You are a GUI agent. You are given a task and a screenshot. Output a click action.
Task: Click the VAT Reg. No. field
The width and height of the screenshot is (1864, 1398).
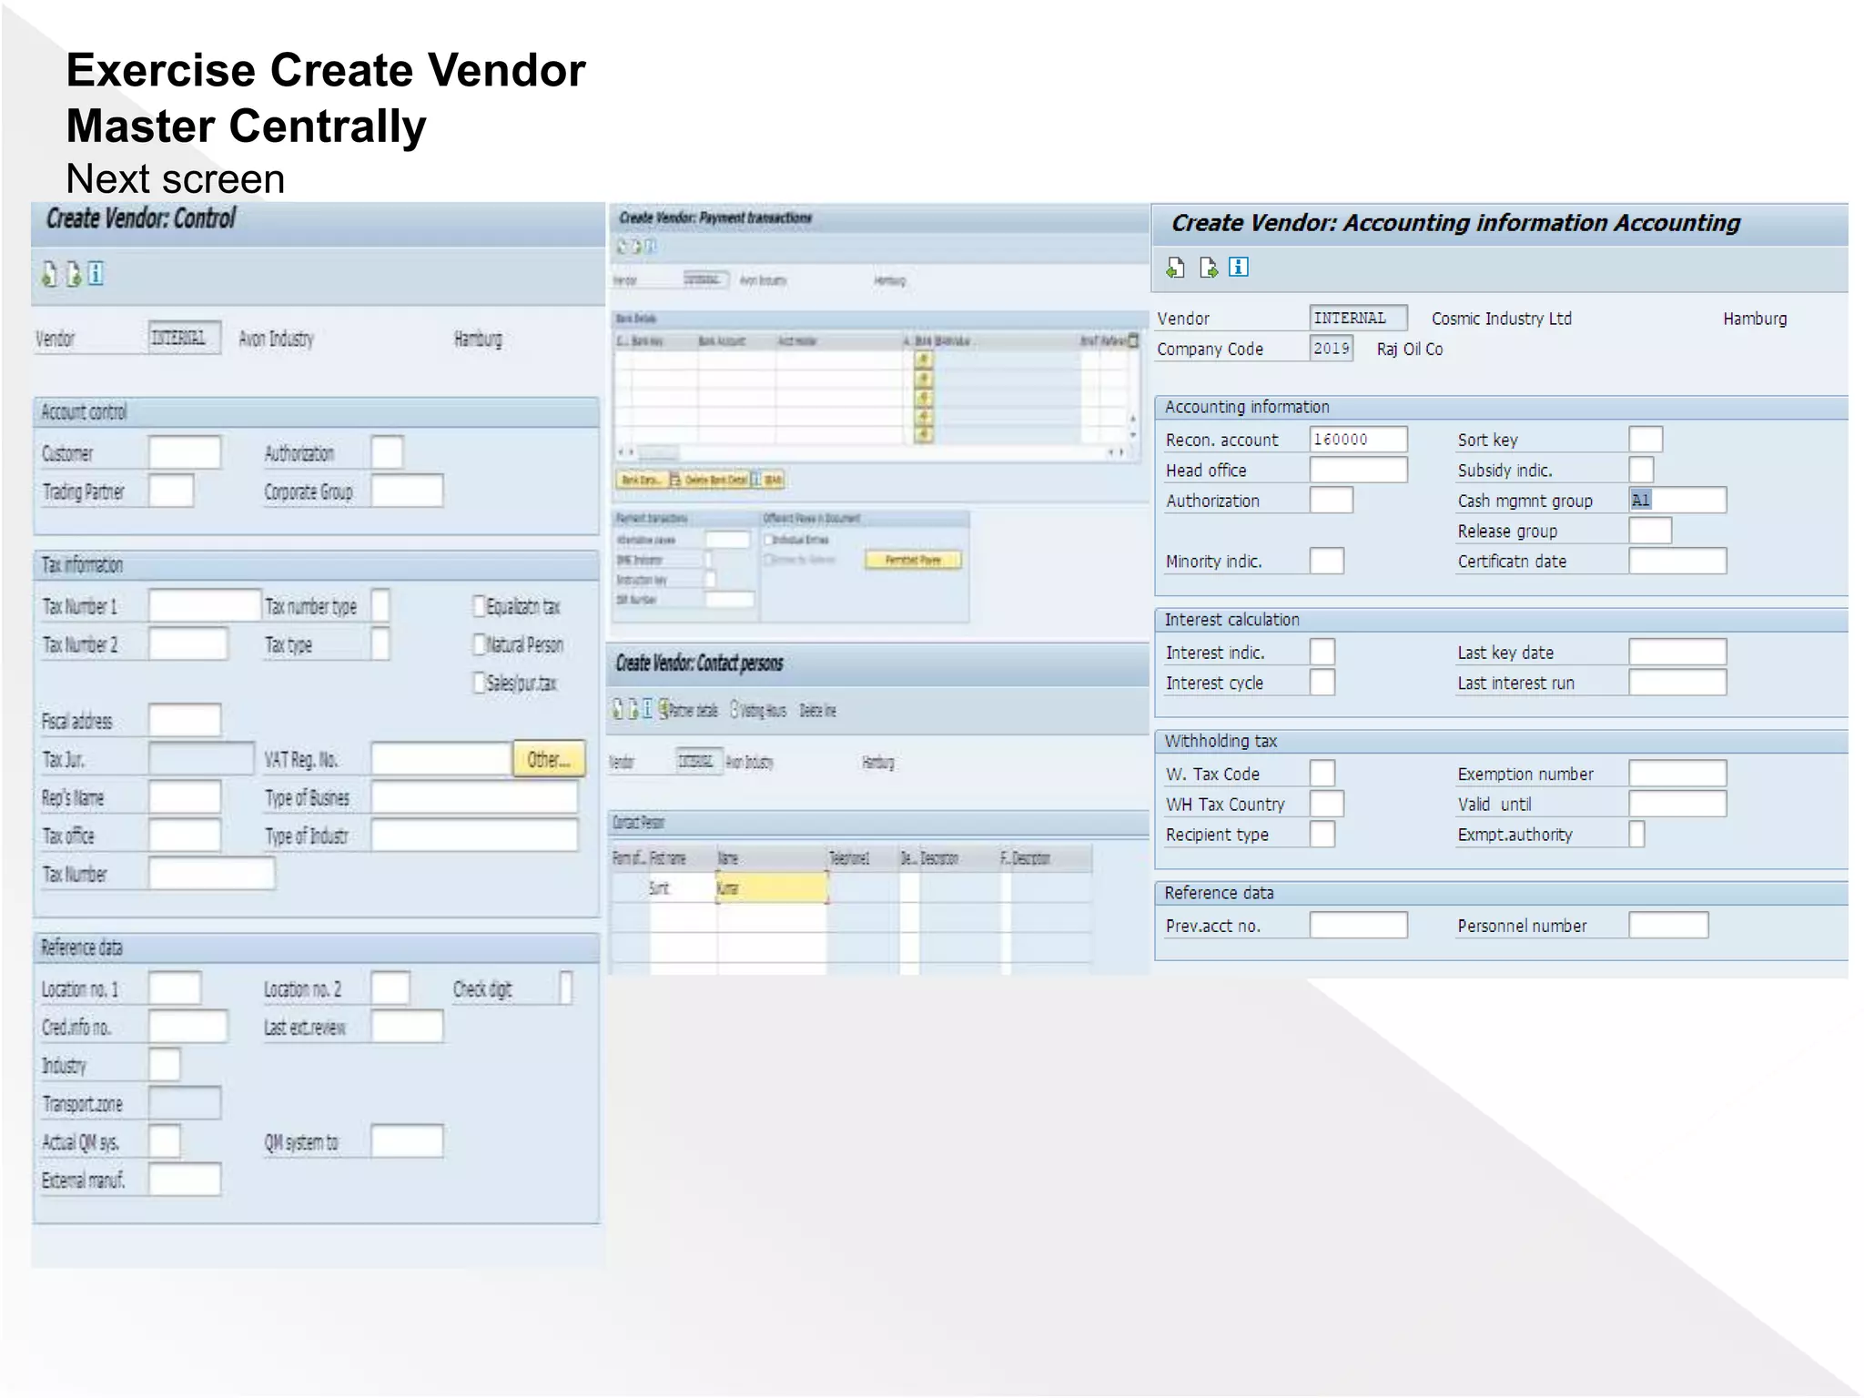click(441, 758)
